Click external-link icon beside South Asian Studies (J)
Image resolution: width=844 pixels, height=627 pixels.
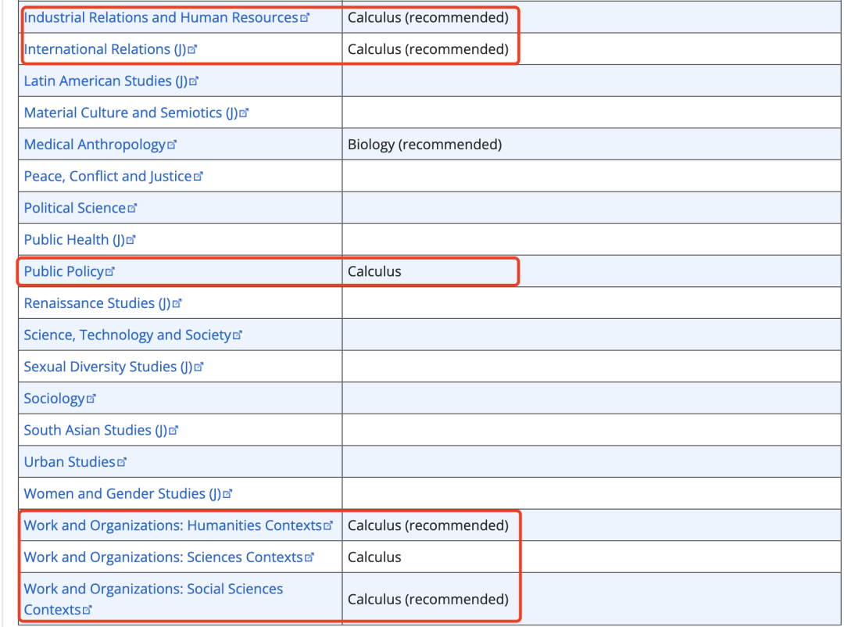[x=173, y=431]
